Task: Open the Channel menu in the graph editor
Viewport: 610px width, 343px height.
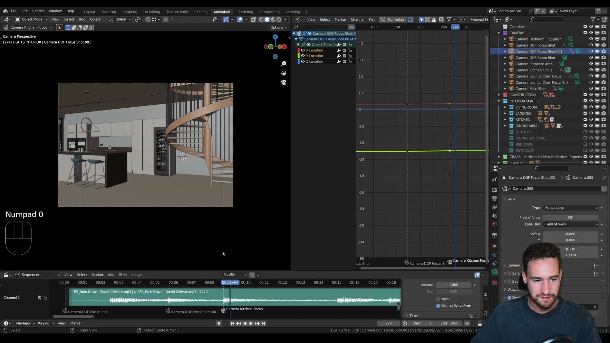Action: tap(357, 19)
